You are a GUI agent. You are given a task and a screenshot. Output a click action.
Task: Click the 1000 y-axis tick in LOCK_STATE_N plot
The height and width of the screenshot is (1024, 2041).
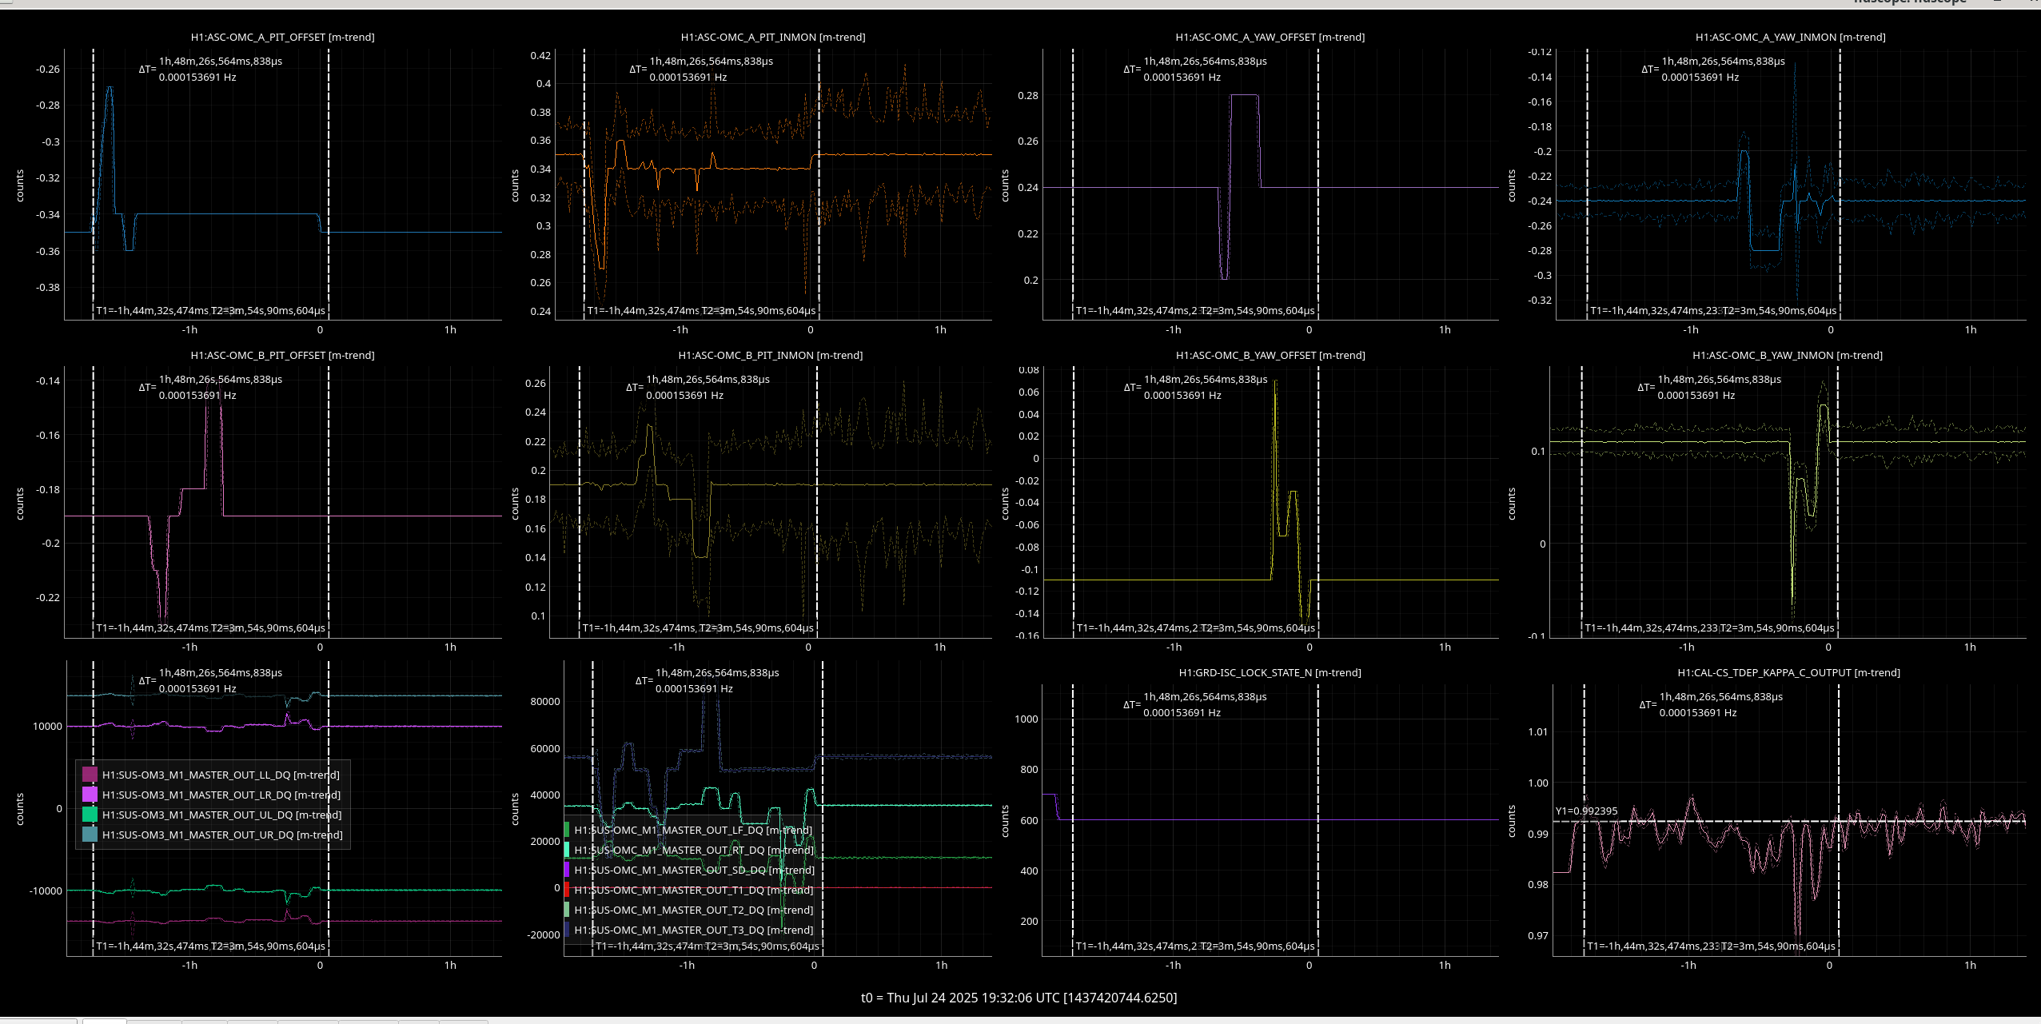(1026, 719)
